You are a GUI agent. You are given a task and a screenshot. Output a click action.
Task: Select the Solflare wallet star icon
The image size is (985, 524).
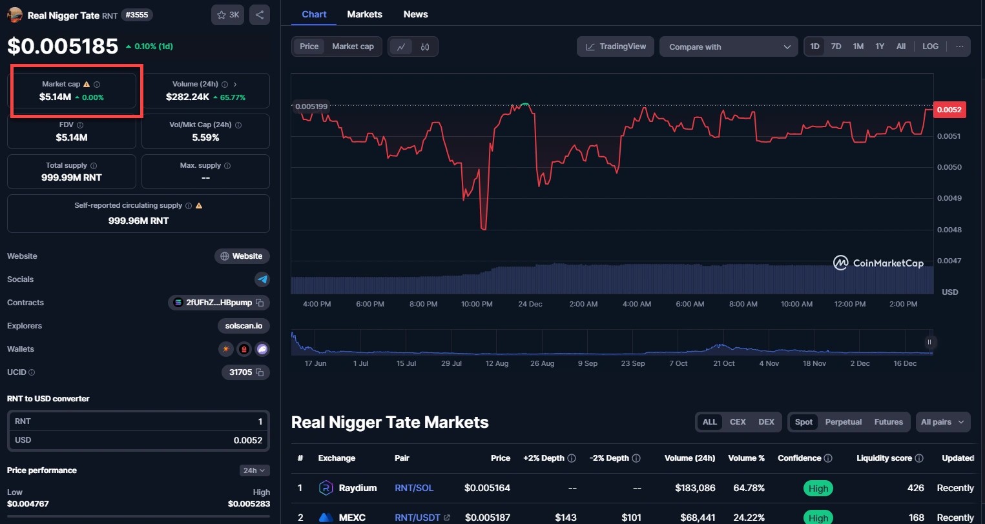point(225,349)
